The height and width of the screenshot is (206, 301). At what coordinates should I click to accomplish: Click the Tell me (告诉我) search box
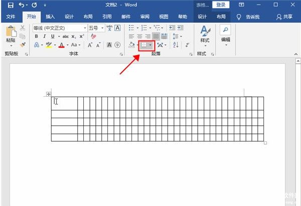tap(249, 17)
